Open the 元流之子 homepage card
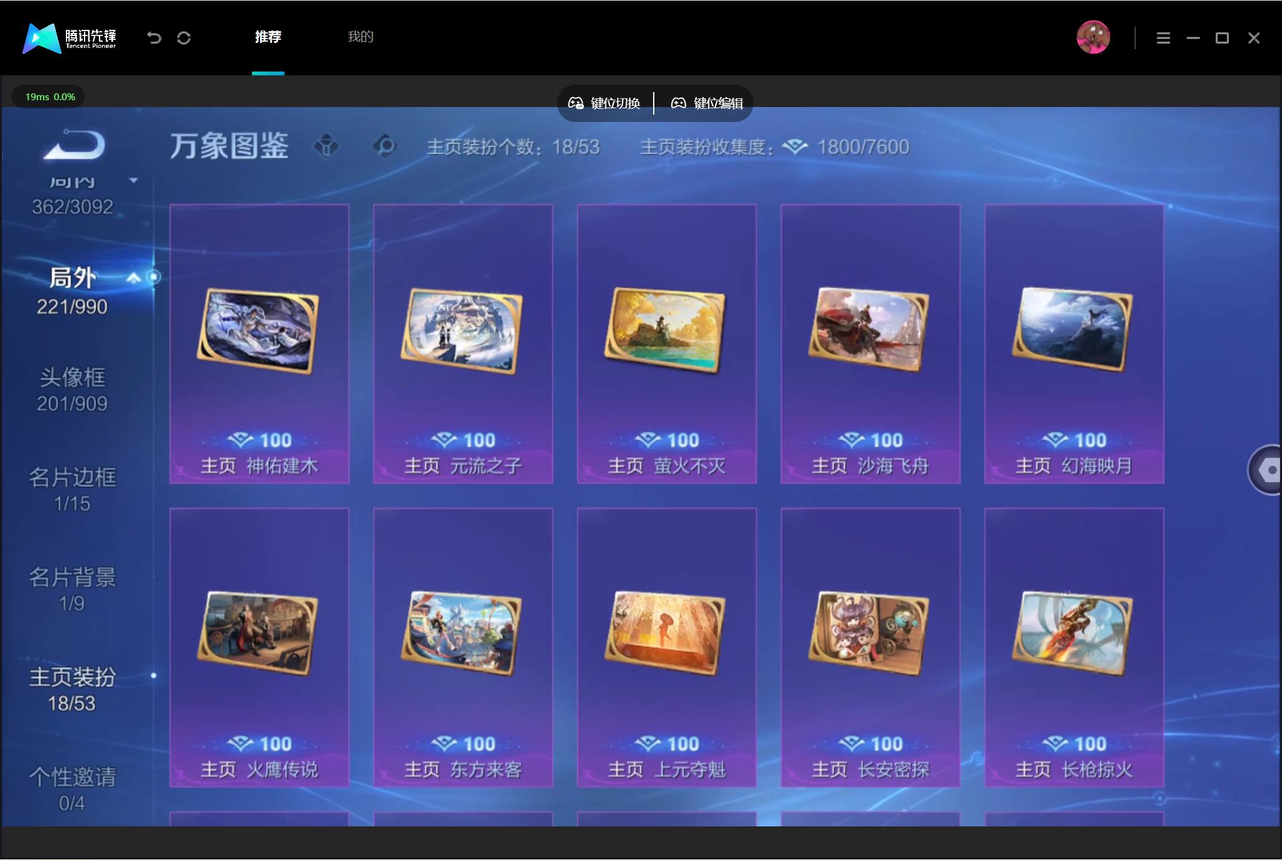 (463, 344)
